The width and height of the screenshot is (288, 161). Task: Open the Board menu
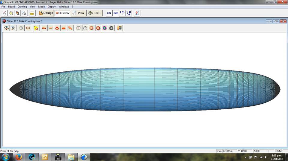11,7
